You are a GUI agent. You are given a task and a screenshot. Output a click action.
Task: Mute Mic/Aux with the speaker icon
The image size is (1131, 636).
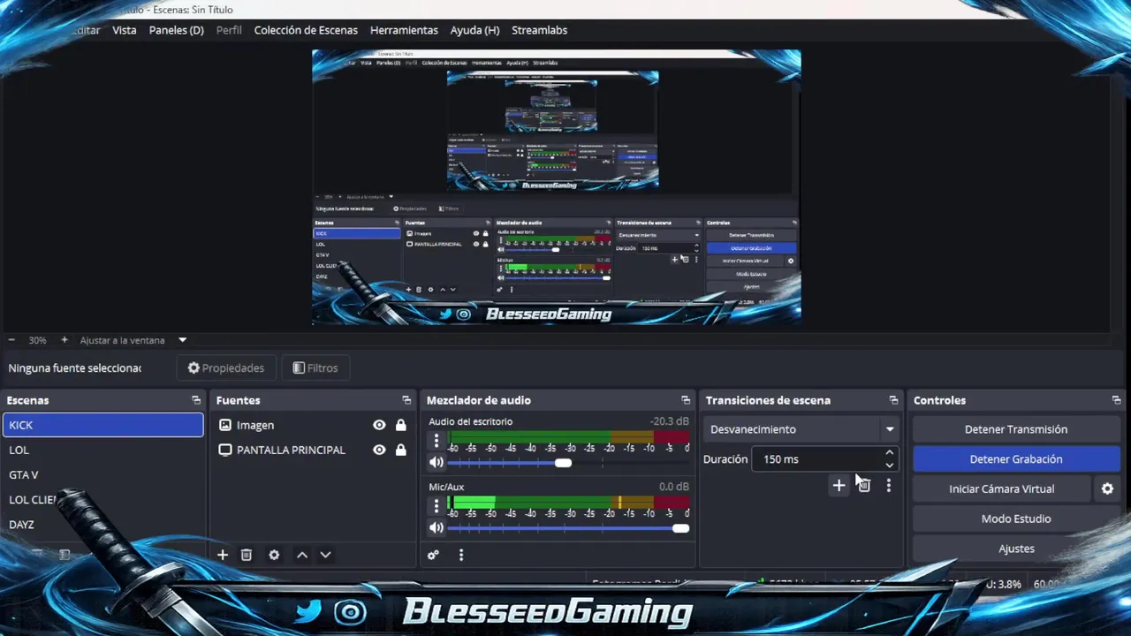[436, 527]
